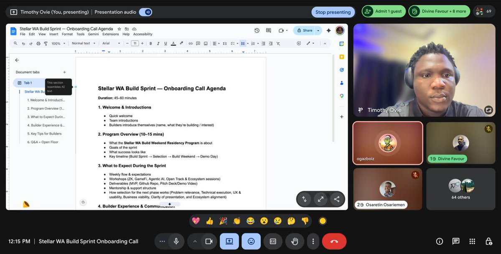Send the surprised face reaction

264,221
